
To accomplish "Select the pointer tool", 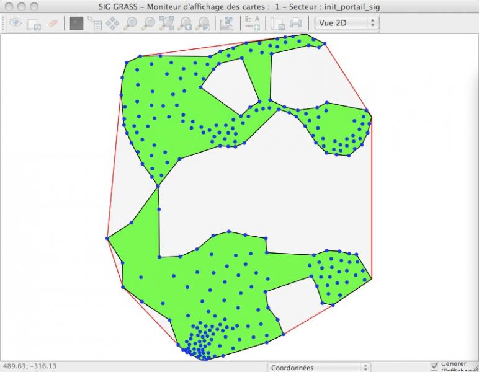I will 76,24.
